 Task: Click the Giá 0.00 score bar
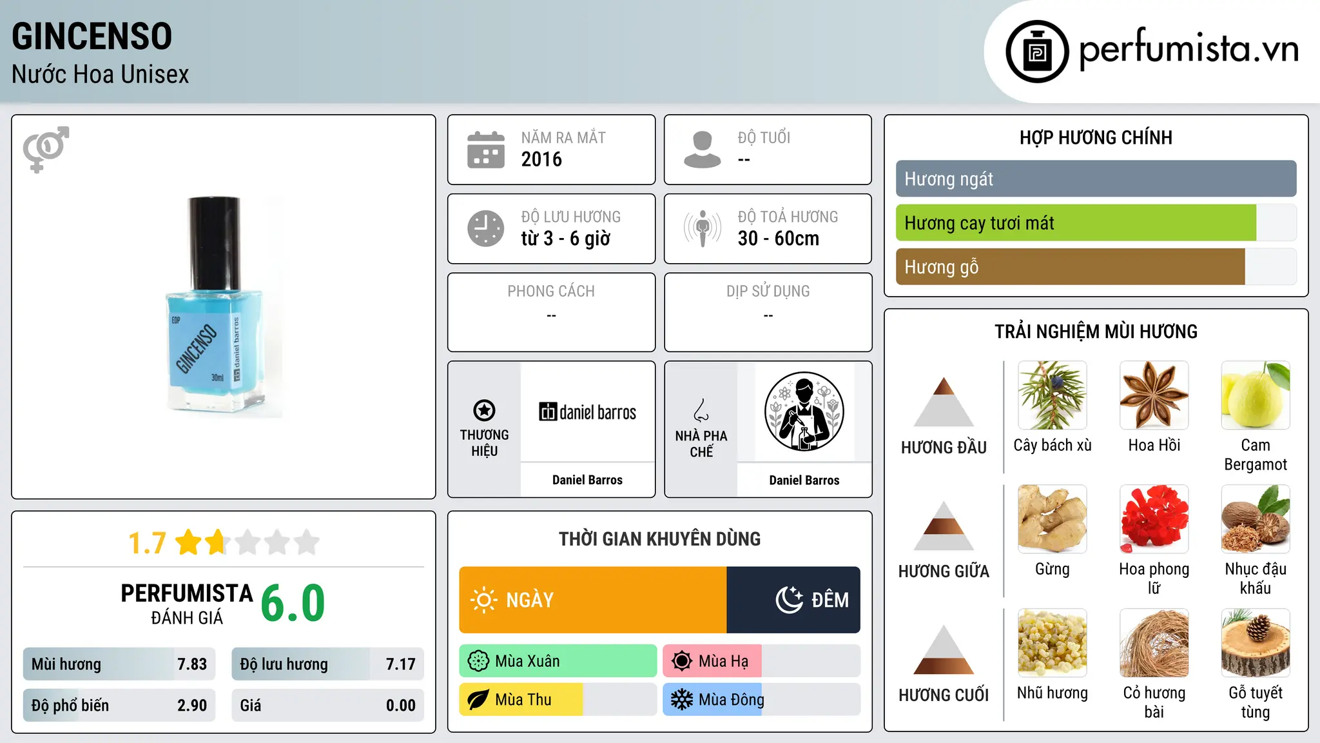(328, 705)
